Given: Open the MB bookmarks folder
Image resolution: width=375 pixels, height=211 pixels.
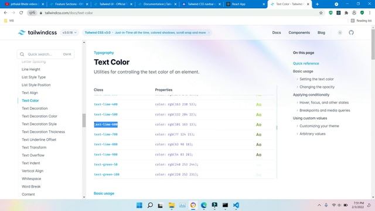Looking at the screenshot, I should [x=9, y=21].
